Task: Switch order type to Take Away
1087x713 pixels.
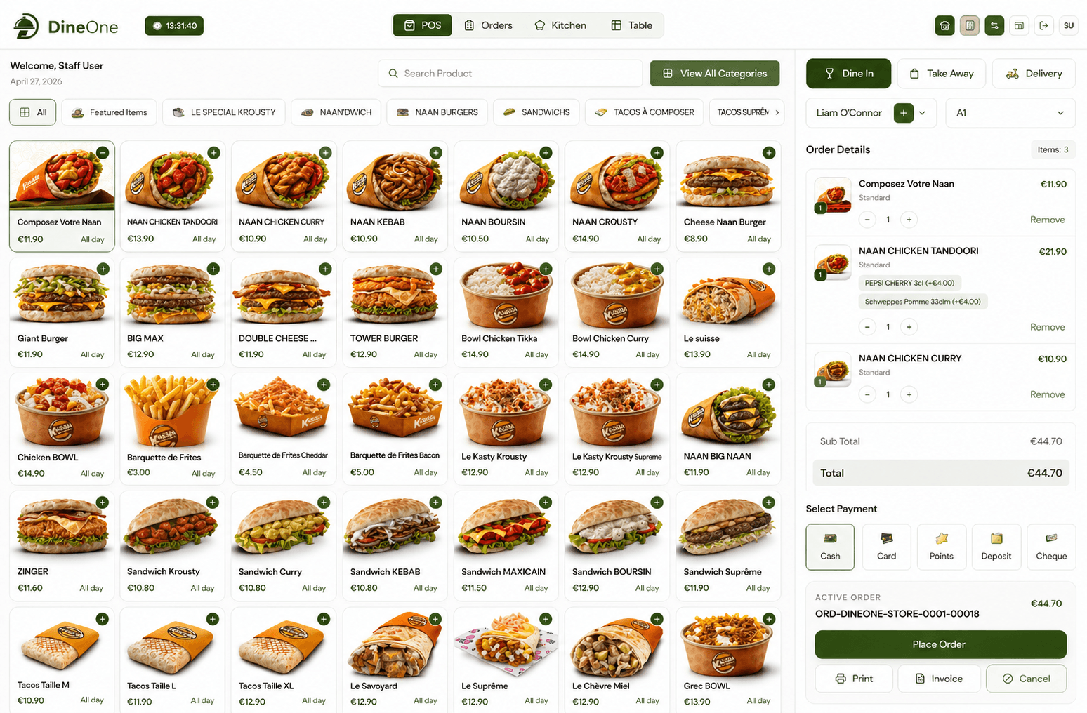Action: pos(942,74)
